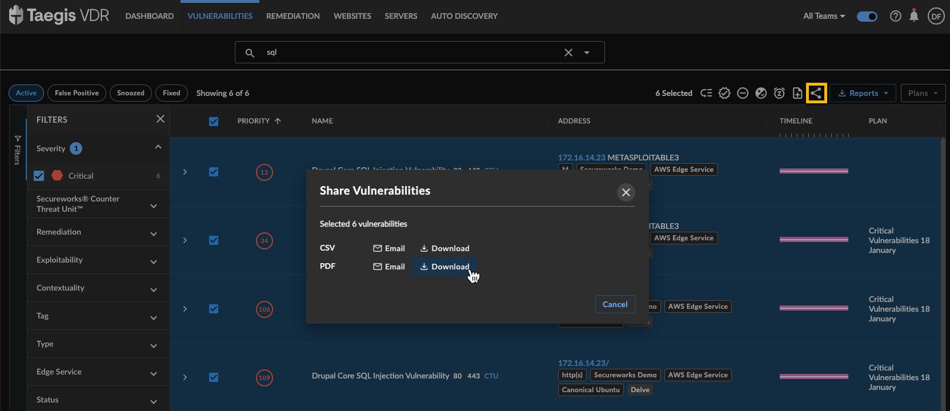Click the verified badge checkmark toolbar icon
This screenshot has width=950, height=411.
click(724, 93)
